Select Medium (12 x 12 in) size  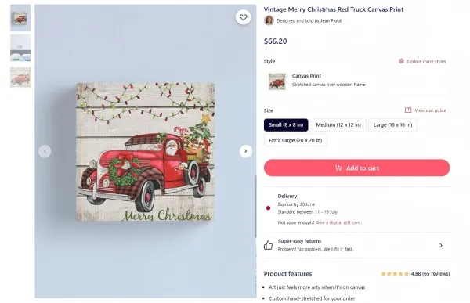(338, 125)
